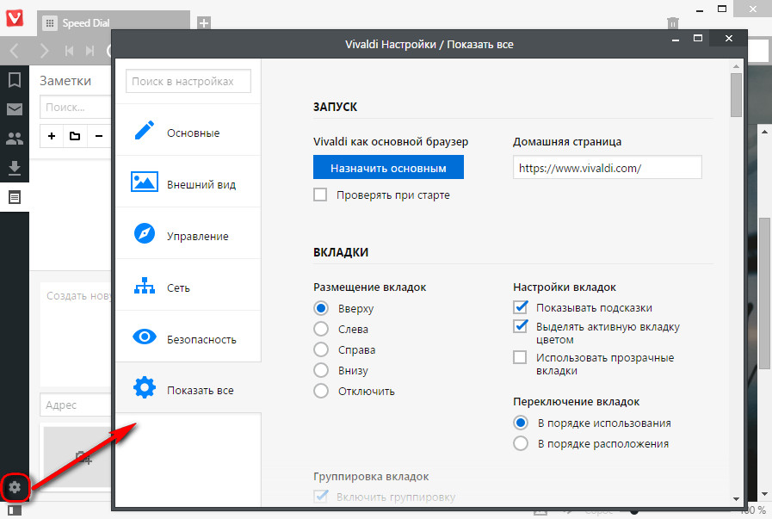Screen dimensions: 772x519
Task: Open the Основные settings section
Action: [x=188, y=130]
